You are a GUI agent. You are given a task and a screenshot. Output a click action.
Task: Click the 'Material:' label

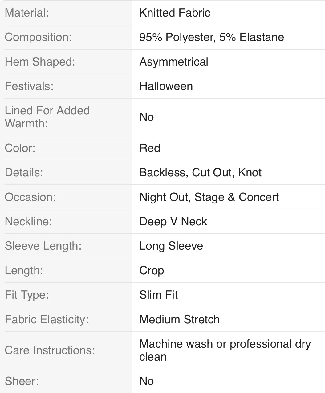[x=27, y=13]
